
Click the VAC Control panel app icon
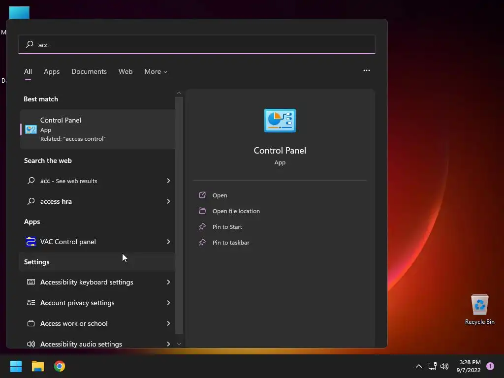[31, 242]
